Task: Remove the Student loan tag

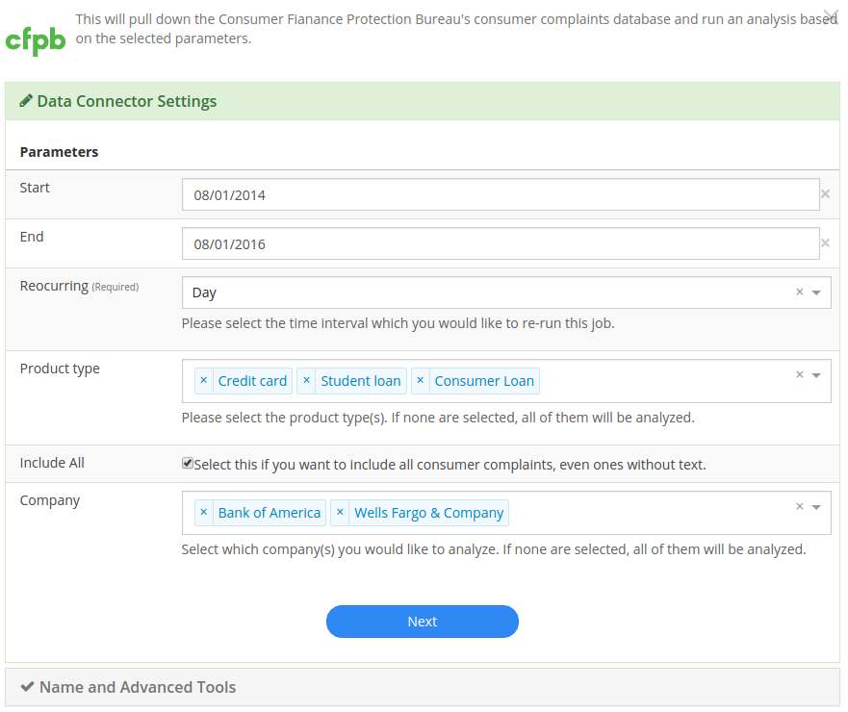Action: point(307,380)
